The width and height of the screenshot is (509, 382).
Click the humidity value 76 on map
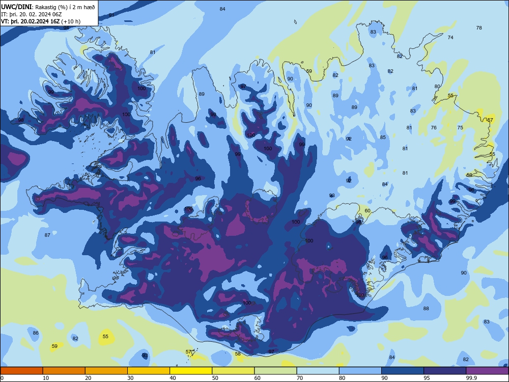click(x=434, y=128)
